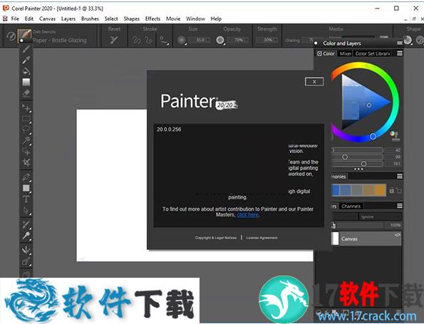The height and width of the screenshot is (324, 424).
Task: Expand the Opacity 70% dropdown
Action: pos(246,40)
